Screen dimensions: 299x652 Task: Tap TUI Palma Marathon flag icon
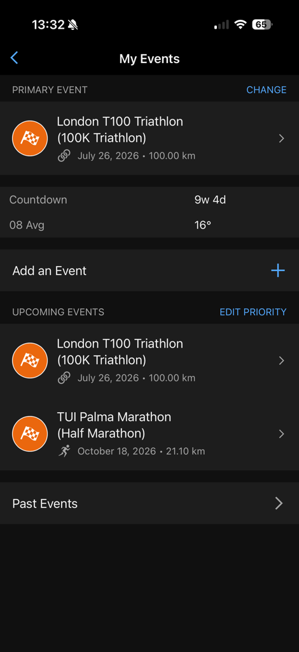[30, 434]
